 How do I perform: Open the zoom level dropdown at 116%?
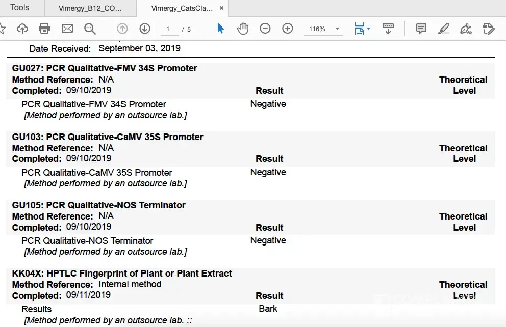[337, 29]
